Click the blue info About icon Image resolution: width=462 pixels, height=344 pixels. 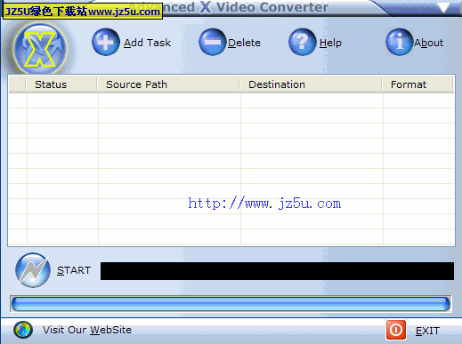400,42
